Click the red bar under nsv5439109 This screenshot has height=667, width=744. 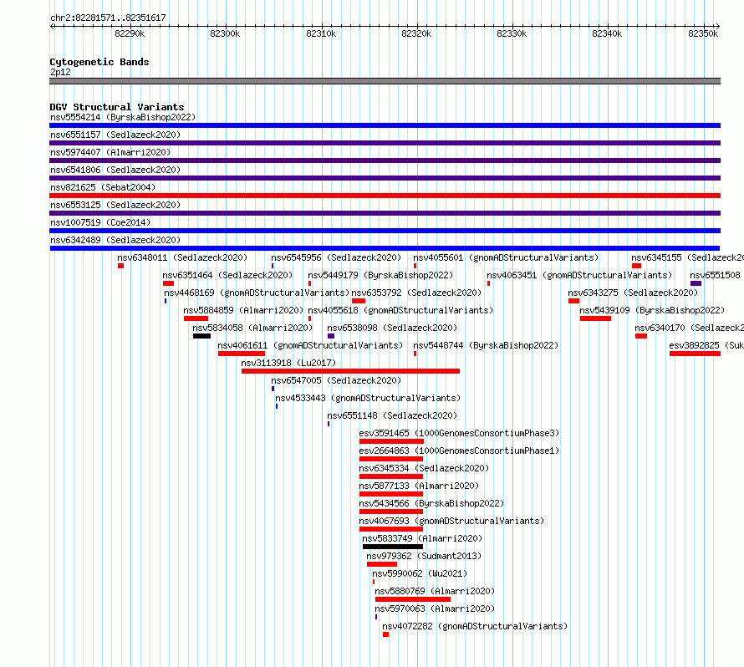pos(595,318)
